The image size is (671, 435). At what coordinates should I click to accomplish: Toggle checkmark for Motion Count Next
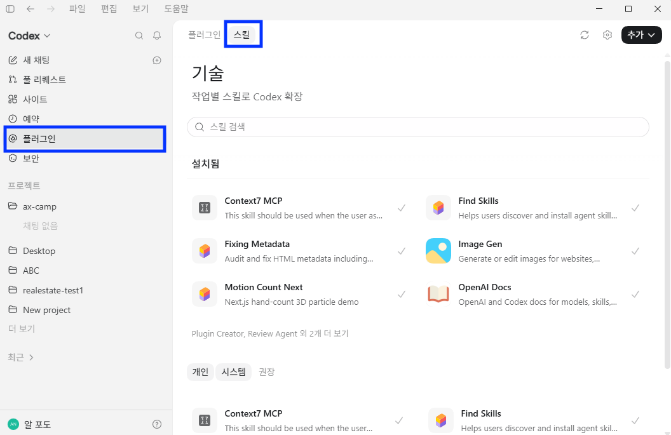(402, 294)
